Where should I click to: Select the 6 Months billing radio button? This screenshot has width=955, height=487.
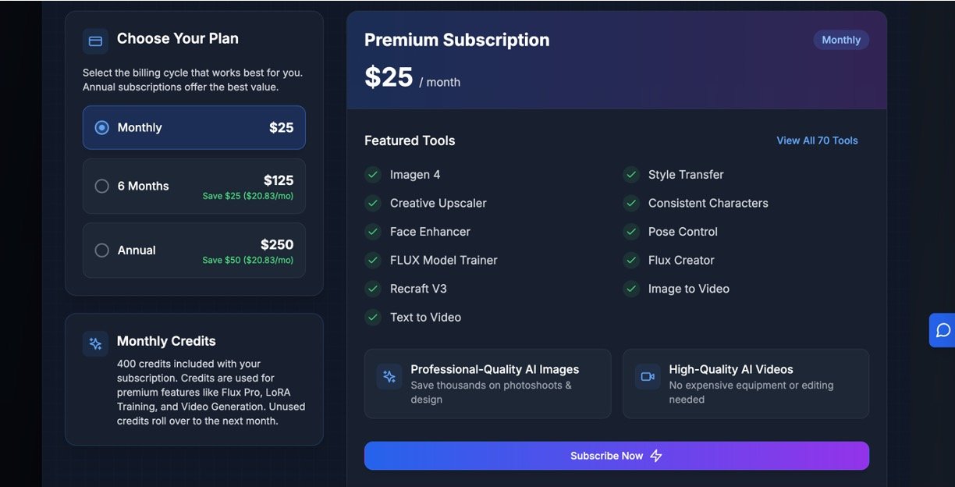click(x=101, y=187)
